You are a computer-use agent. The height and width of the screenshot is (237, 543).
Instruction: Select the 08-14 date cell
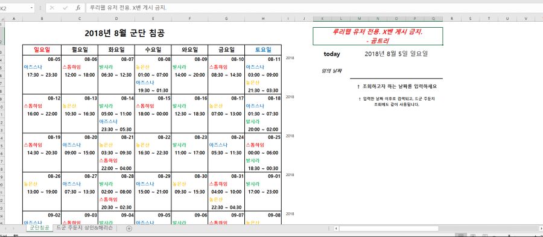tap(116, 98)
